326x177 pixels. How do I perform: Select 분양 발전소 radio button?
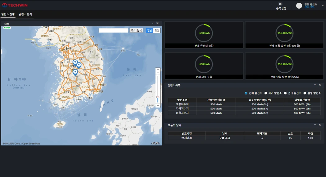pyautogui.click(x=305, y=93)
